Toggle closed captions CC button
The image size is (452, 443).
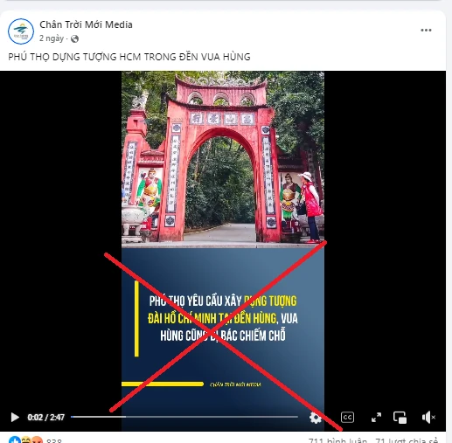(347, 418)
